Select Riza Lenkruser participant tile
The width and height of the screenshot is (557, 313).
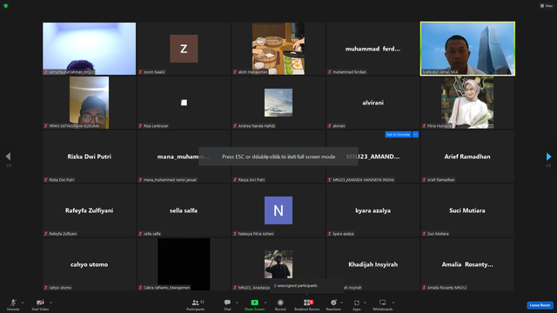184,103
